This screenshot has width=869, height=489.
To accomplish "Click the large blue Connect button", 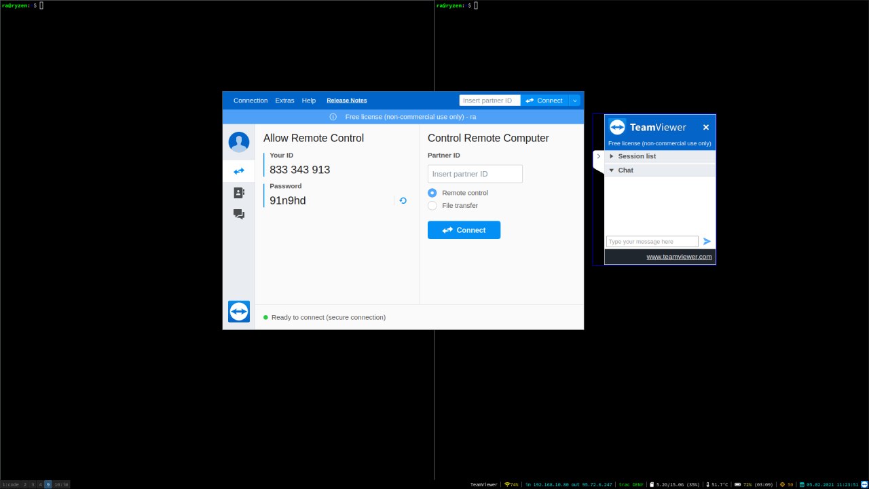I will 464,230.
